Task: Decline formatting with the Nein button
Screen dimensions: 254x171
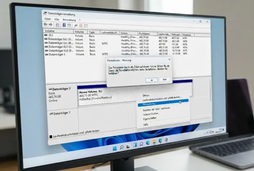Action: [165, 79]
